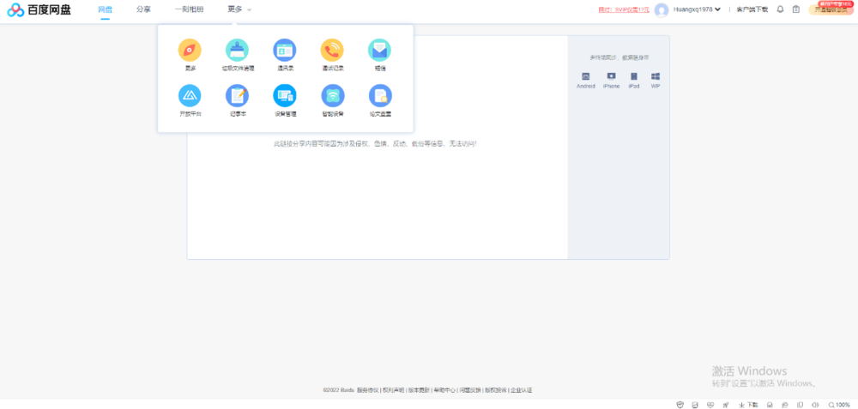
Task: Click the shield icon in the status bar
Action: coord(680,405)
